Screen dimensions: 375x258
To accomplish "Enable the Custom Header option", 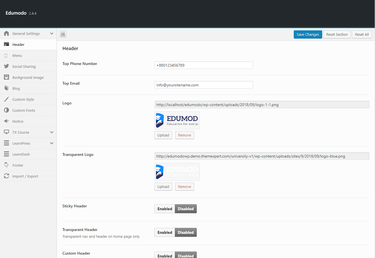I will [x=165, y=255].
